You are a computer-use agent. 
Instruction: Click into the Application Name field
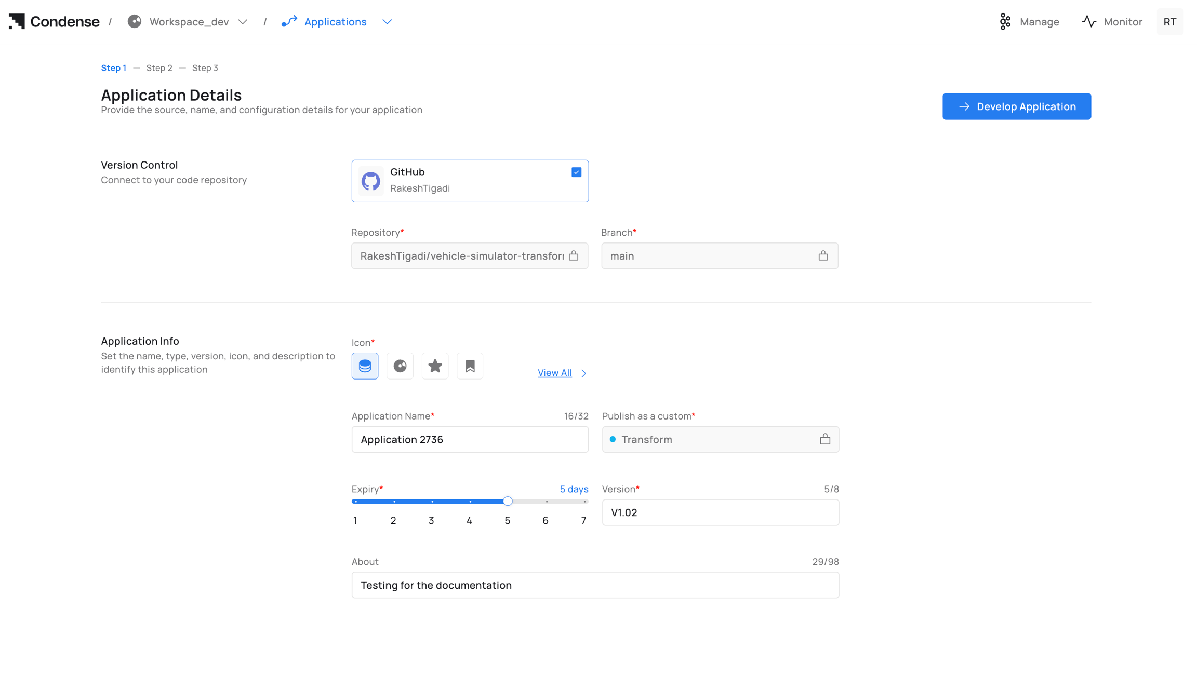[x=470, y=439]
